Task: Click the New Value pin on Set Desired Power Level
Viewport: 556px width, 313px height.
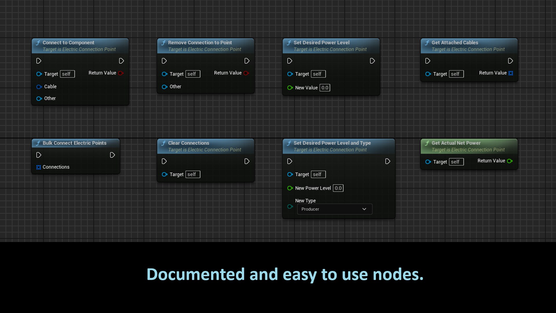Action: (x=290, y=88)
